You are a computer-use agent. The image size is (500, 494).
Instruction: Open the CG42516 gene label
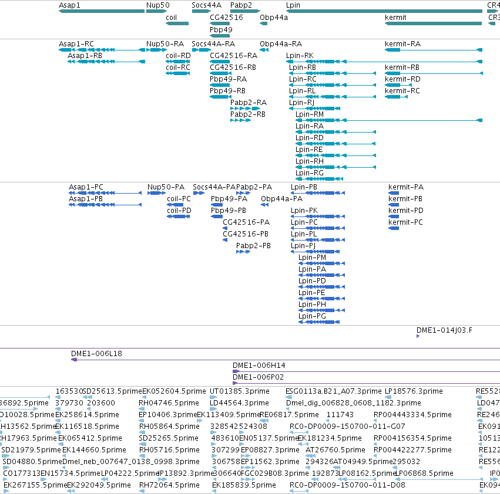click(x=226, y=18)
